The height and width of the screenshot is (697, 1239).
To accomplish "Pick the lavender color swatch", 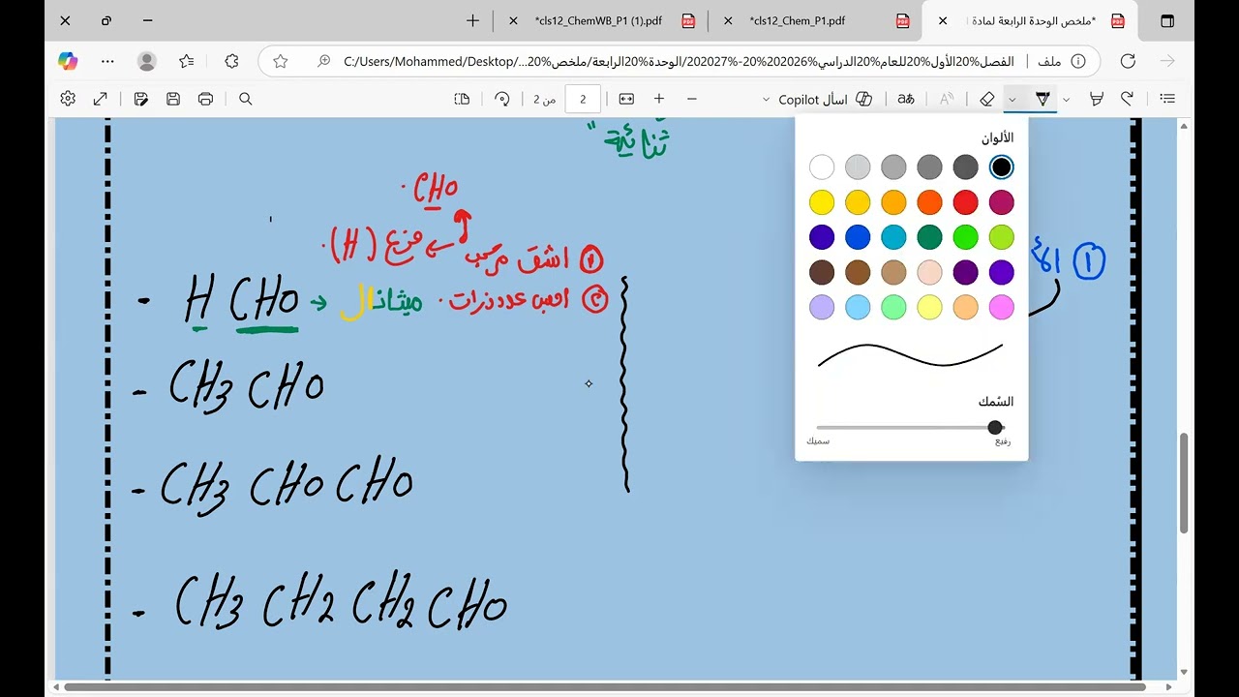I will (x=822, y=307).
